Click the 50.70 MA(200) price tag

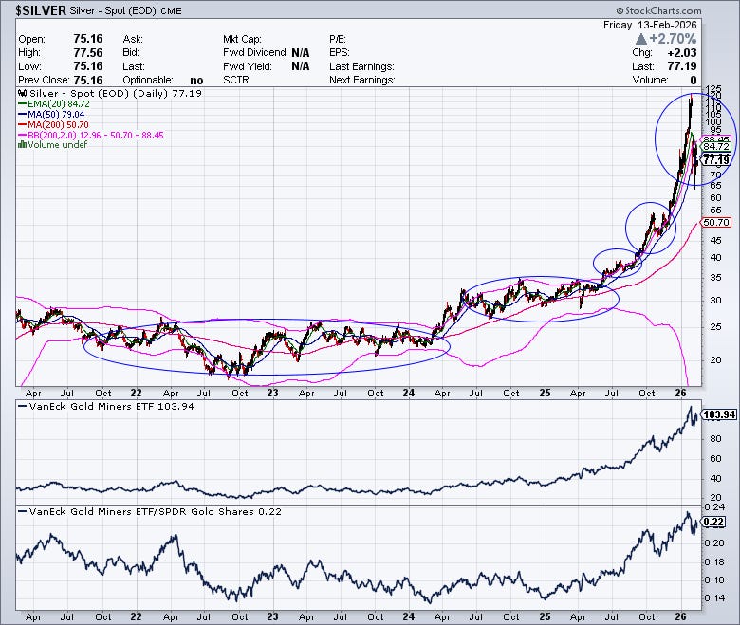(716, 222)
